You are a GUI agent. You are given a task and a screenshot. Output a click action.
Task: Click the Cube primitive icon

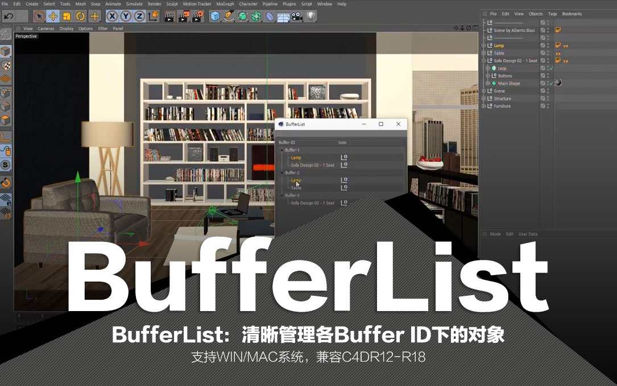pyautogui.click(x=214, y=16)
